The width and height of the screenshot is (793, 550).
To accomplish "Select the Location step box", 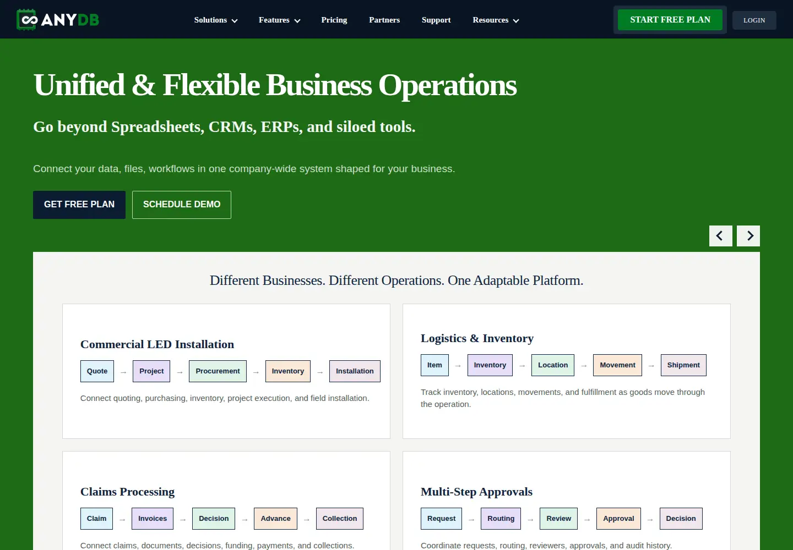I will tap(553, 365).
